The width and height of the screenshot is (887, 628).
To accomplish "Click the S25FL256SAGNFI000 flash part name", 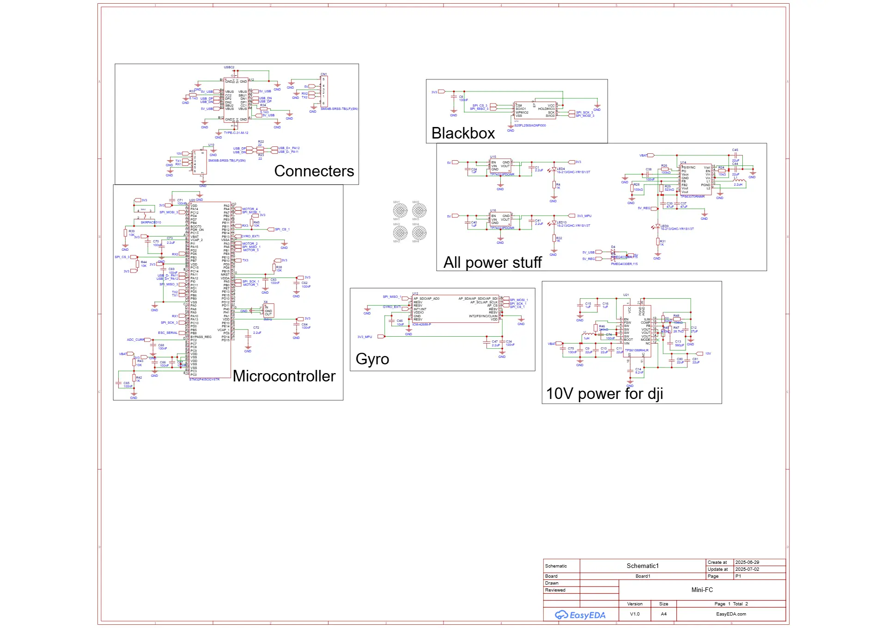I will point(530,126).
